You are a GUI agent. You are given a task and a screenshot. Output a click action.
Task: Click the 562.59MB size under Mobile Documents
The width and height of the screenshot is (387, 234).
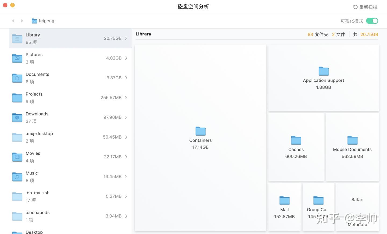click(352, 156)
